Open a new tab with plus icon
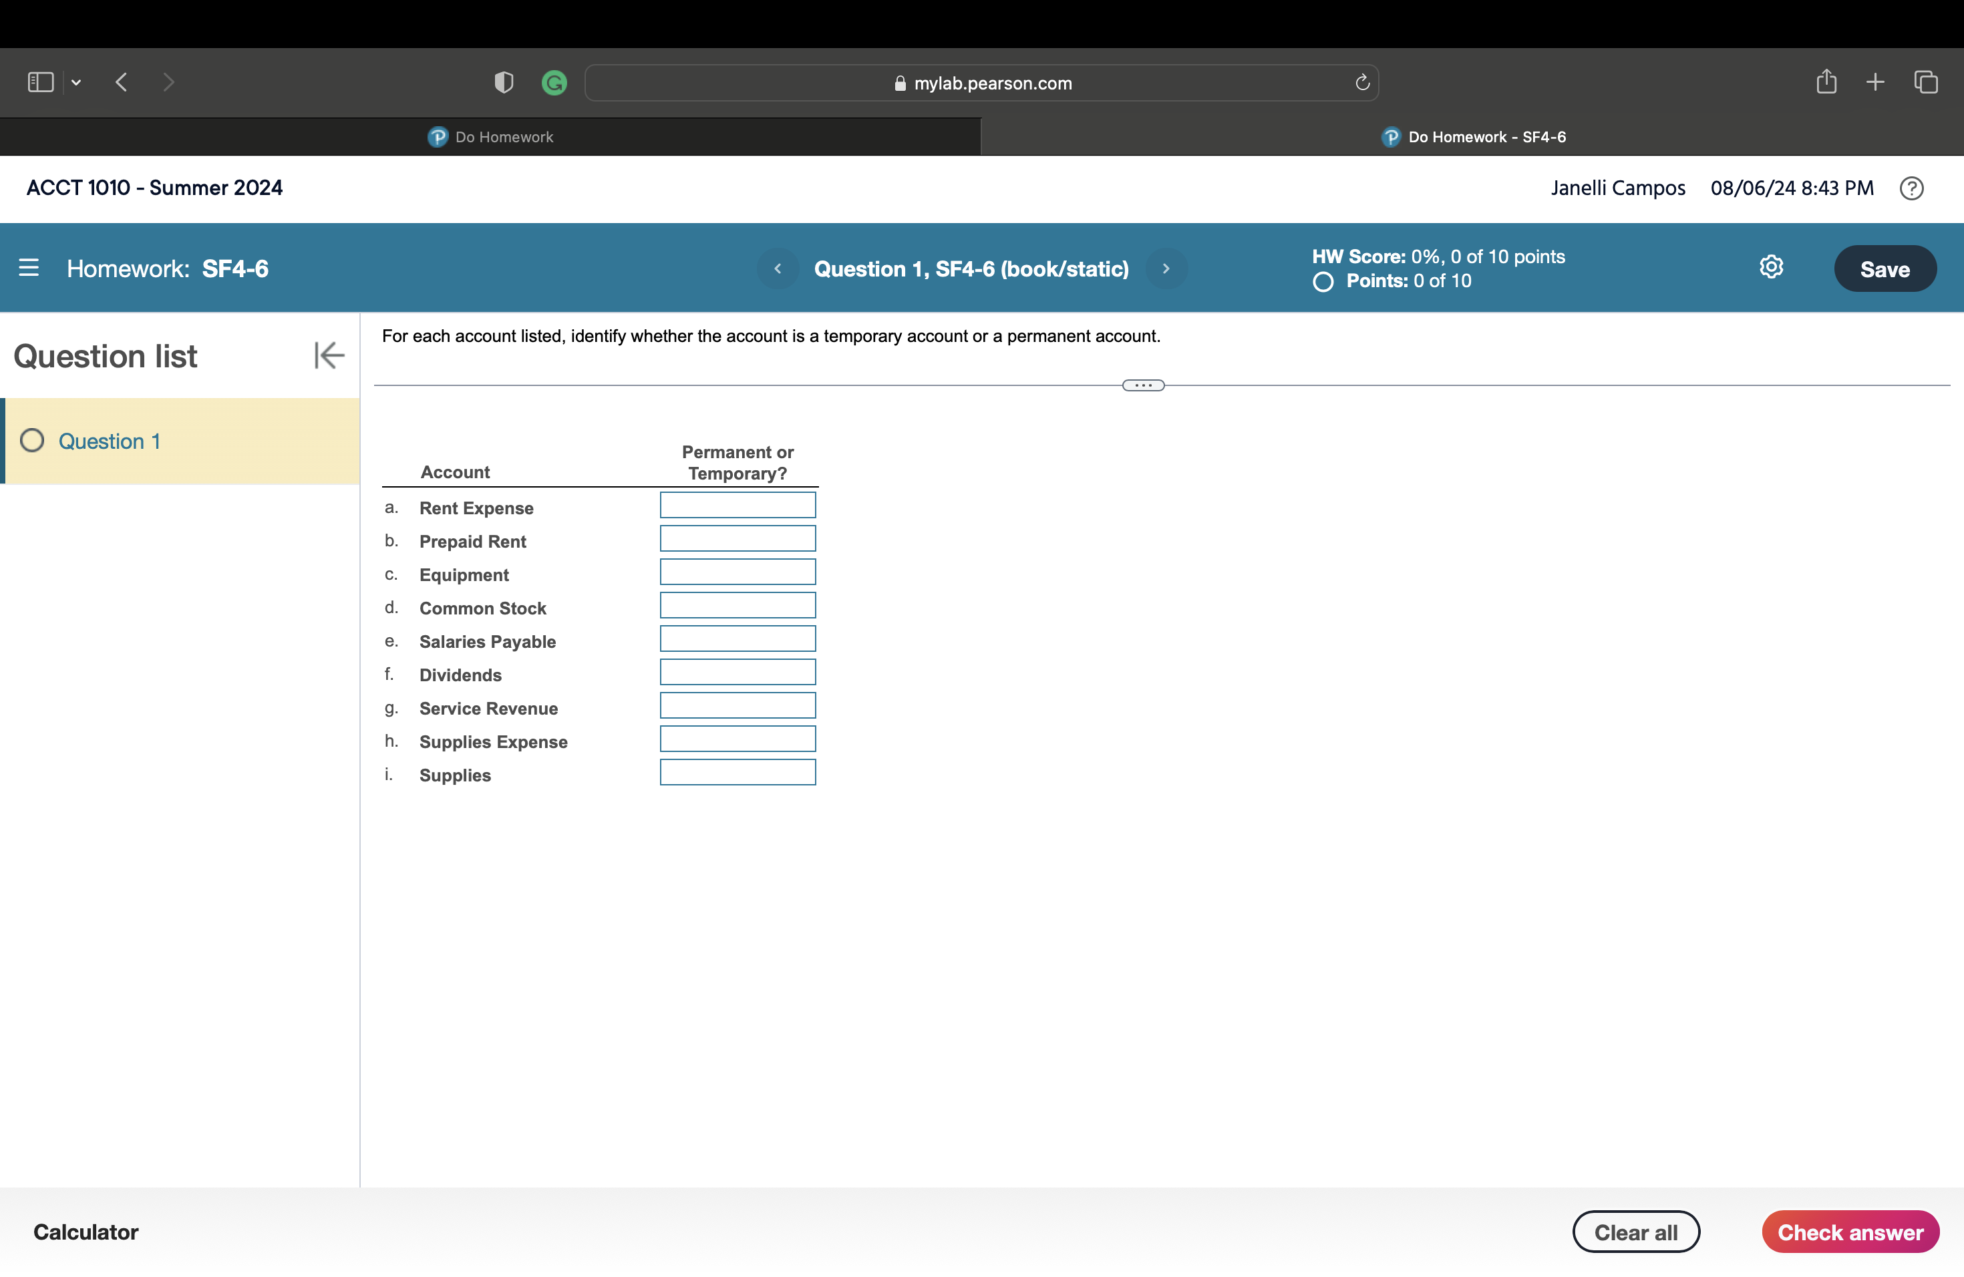 click(x=1875, y=81)
